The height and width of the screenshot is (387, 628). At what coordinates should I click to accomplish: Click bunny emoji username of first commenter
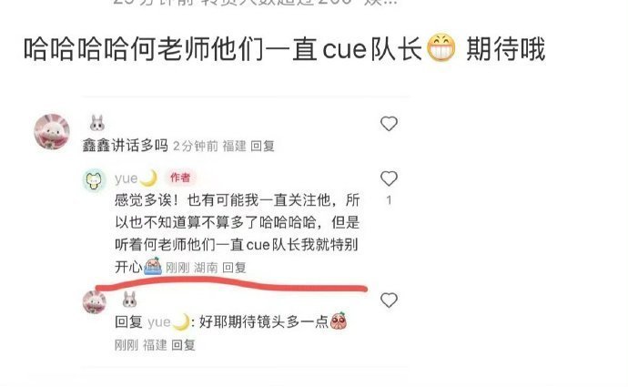click(x=97, y=123)
